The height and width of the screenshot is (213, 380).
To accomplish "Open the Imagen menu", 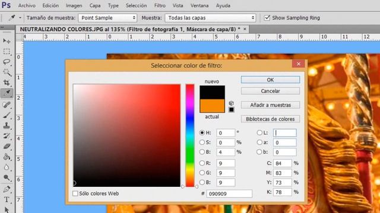I will tap(74, 5).
